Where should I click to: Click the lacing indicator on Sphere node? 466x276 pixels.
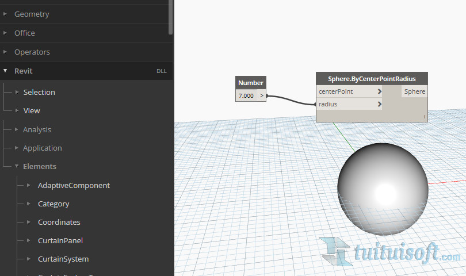pyautogui.click(x=425, y=117)
